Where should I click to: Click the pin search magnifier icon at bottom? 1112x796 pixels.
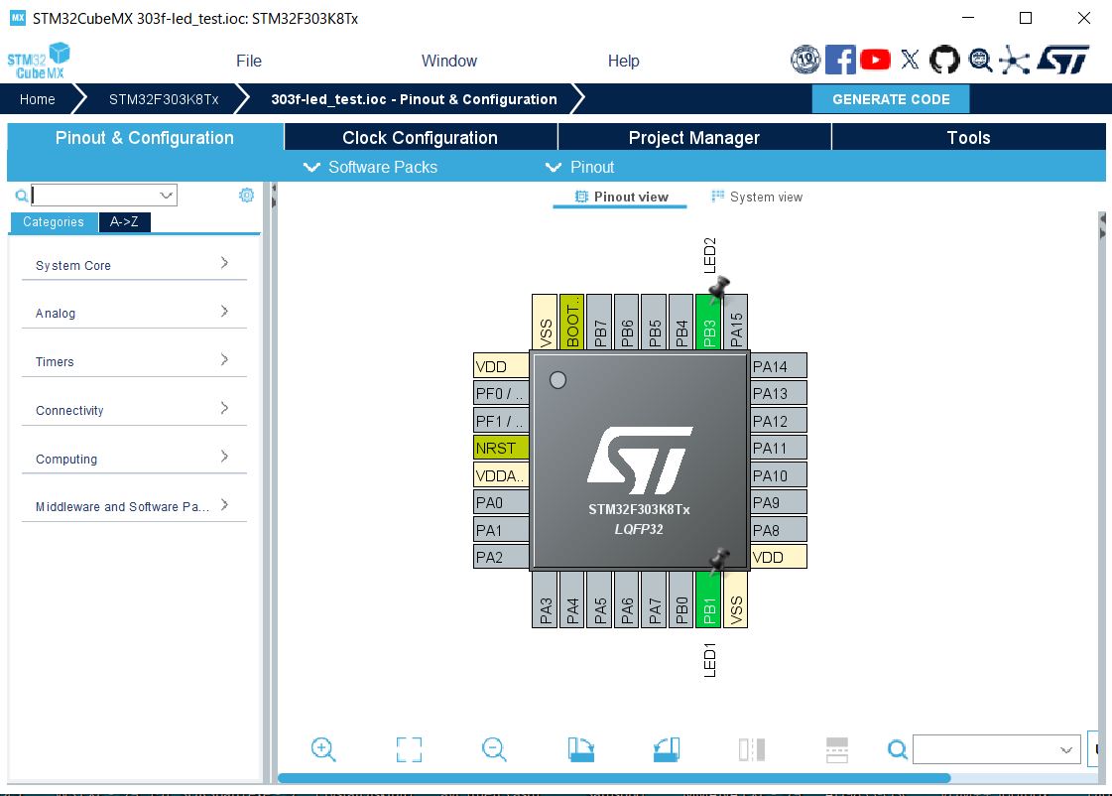897,749
